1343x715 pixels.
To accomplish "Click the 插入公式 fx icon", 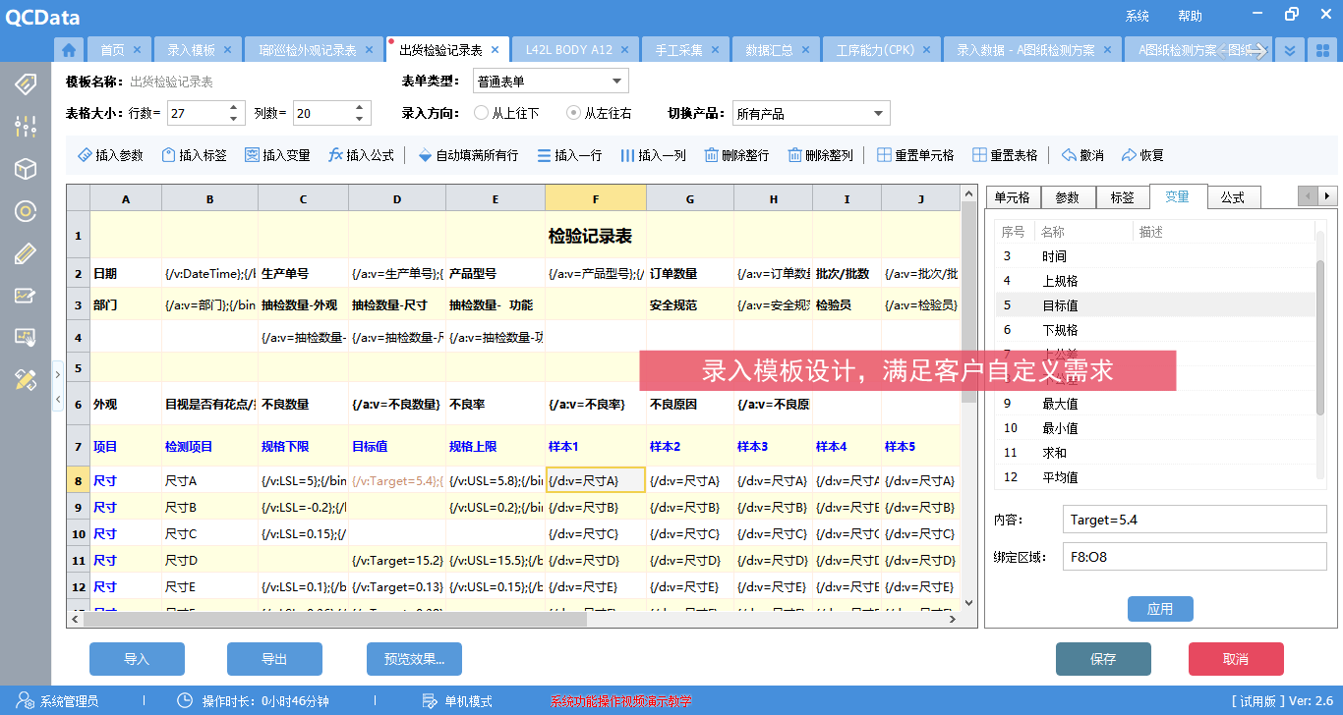I will point(335,155).
